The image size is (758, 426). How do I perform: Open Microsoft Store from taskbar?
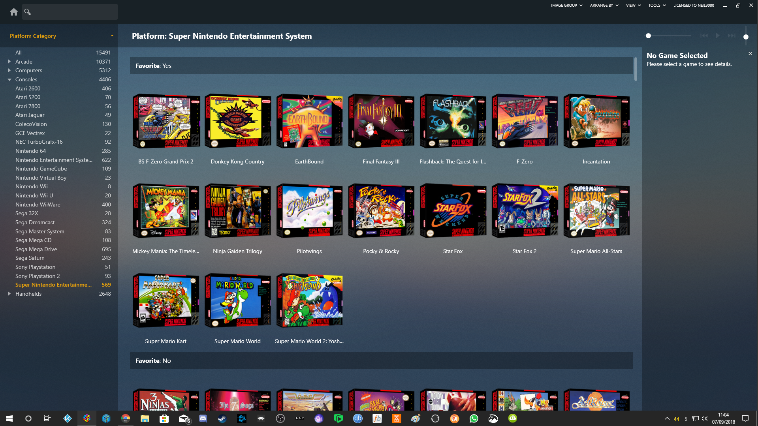(164, 418)
